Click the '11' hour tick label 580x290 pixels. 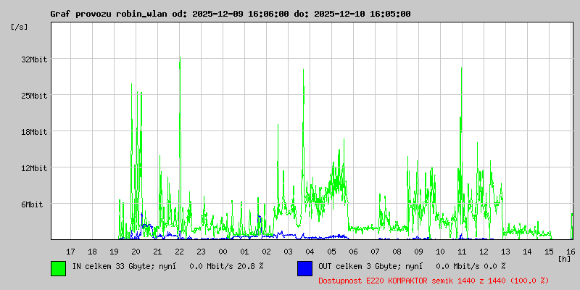tap(462, 252)
